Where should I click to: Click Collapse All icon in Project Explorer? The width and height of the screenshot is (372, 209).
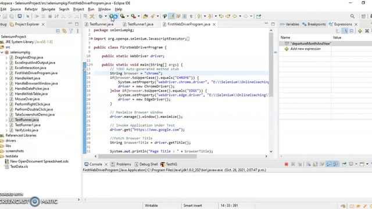[58, 31]
